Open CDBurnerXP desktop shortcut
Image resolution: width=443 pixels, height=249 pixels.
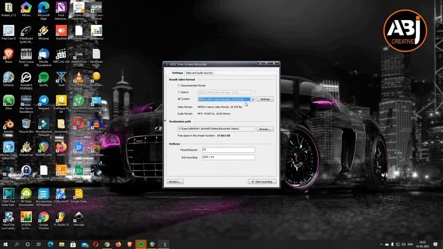(61, 195)
